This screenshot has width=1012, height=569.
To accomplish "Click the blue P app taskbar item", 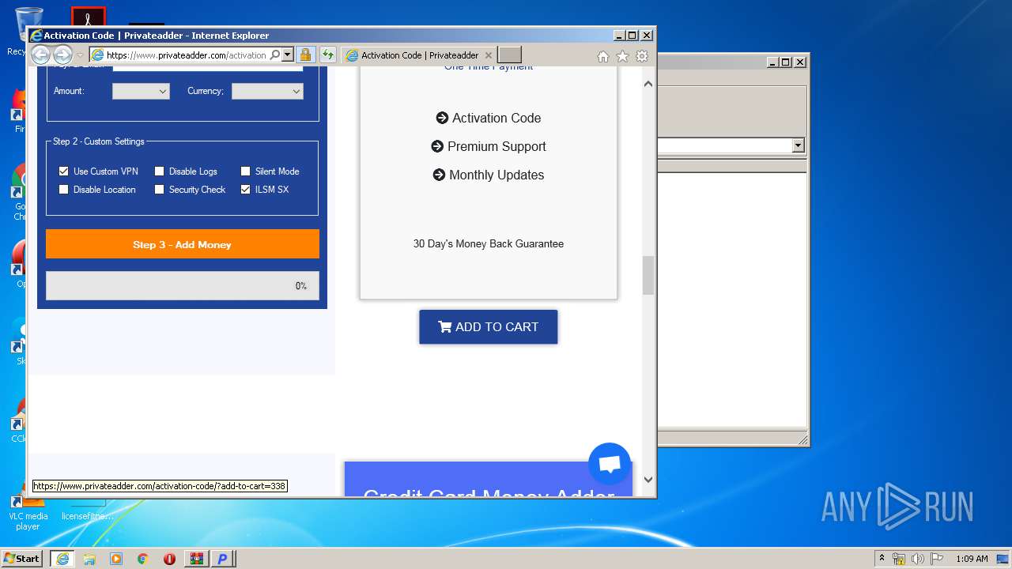I will click(x=223, y=559).
